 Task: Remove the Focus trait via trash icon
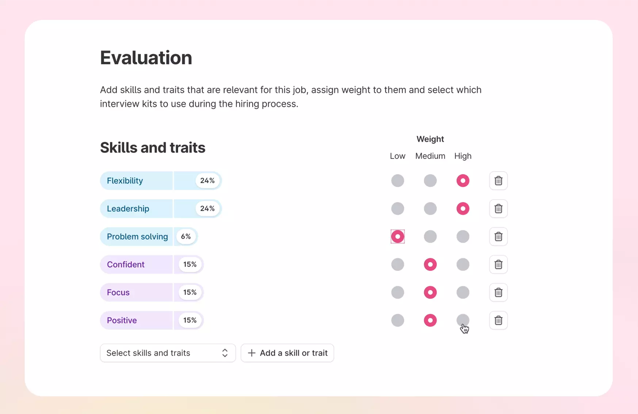tap(498, 292)
